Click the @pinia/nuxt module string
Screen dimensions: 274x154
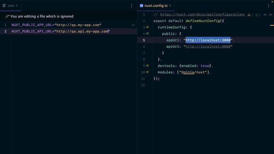[193, 72]
